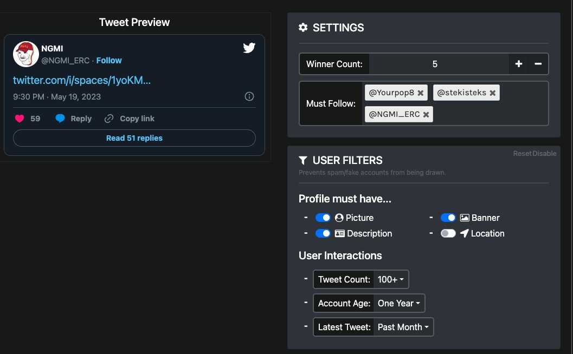Screen dimensions: 573x354
Task: Click the blue Reply bubble icon
Action: pyautogui.click(x=60, y=118)
